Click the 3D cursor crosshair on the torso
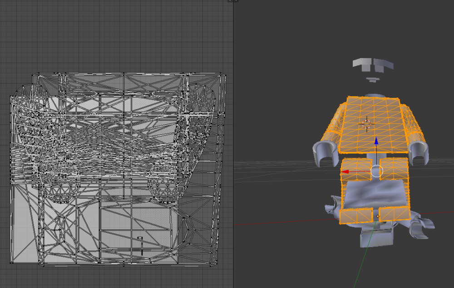The height and width of the screenshot is (288, 454). point(366,123)
